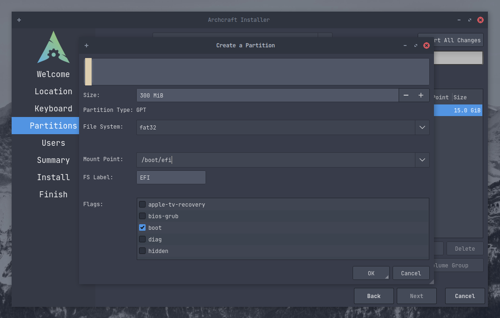
Task: Click the FS Label field containing EFI
Action: (x=171, y=177)
